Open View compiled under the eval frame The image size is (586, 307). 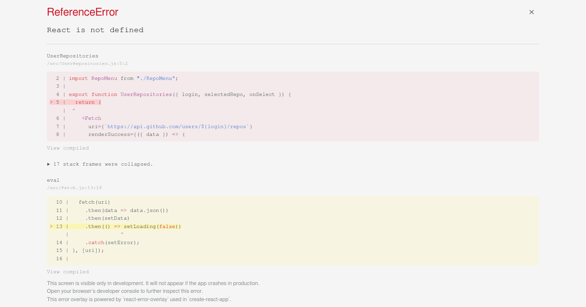pos(68,271)
